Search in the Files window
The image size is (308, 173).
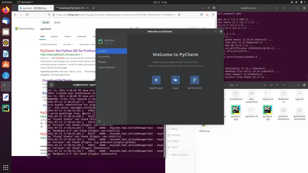(265, 85)
